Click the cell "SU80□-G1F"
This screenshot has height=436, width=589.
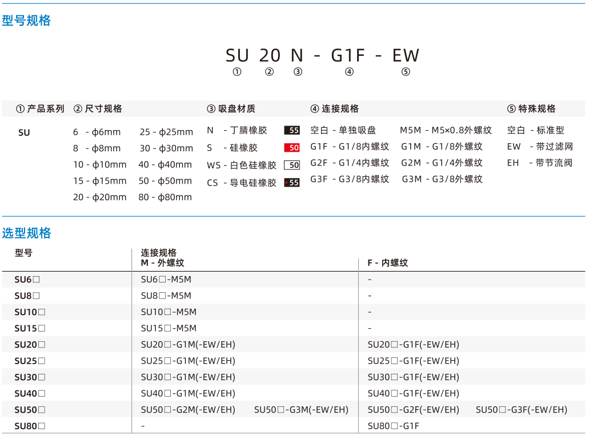pos(393,426)
